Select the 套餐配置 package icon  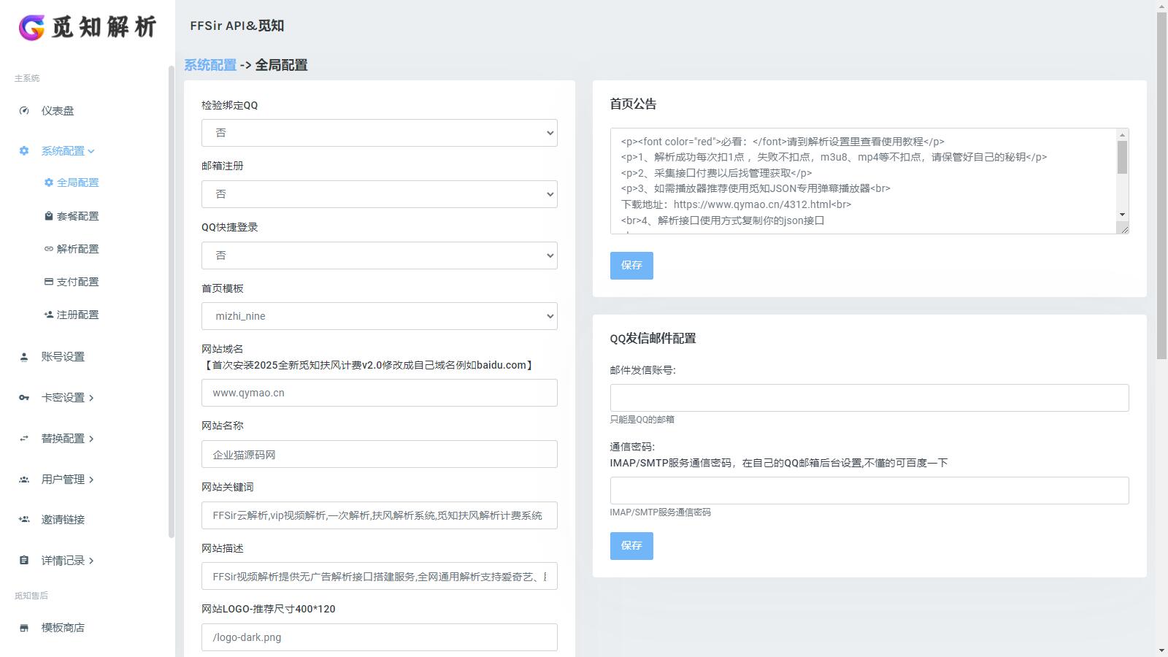pos(47,215)
